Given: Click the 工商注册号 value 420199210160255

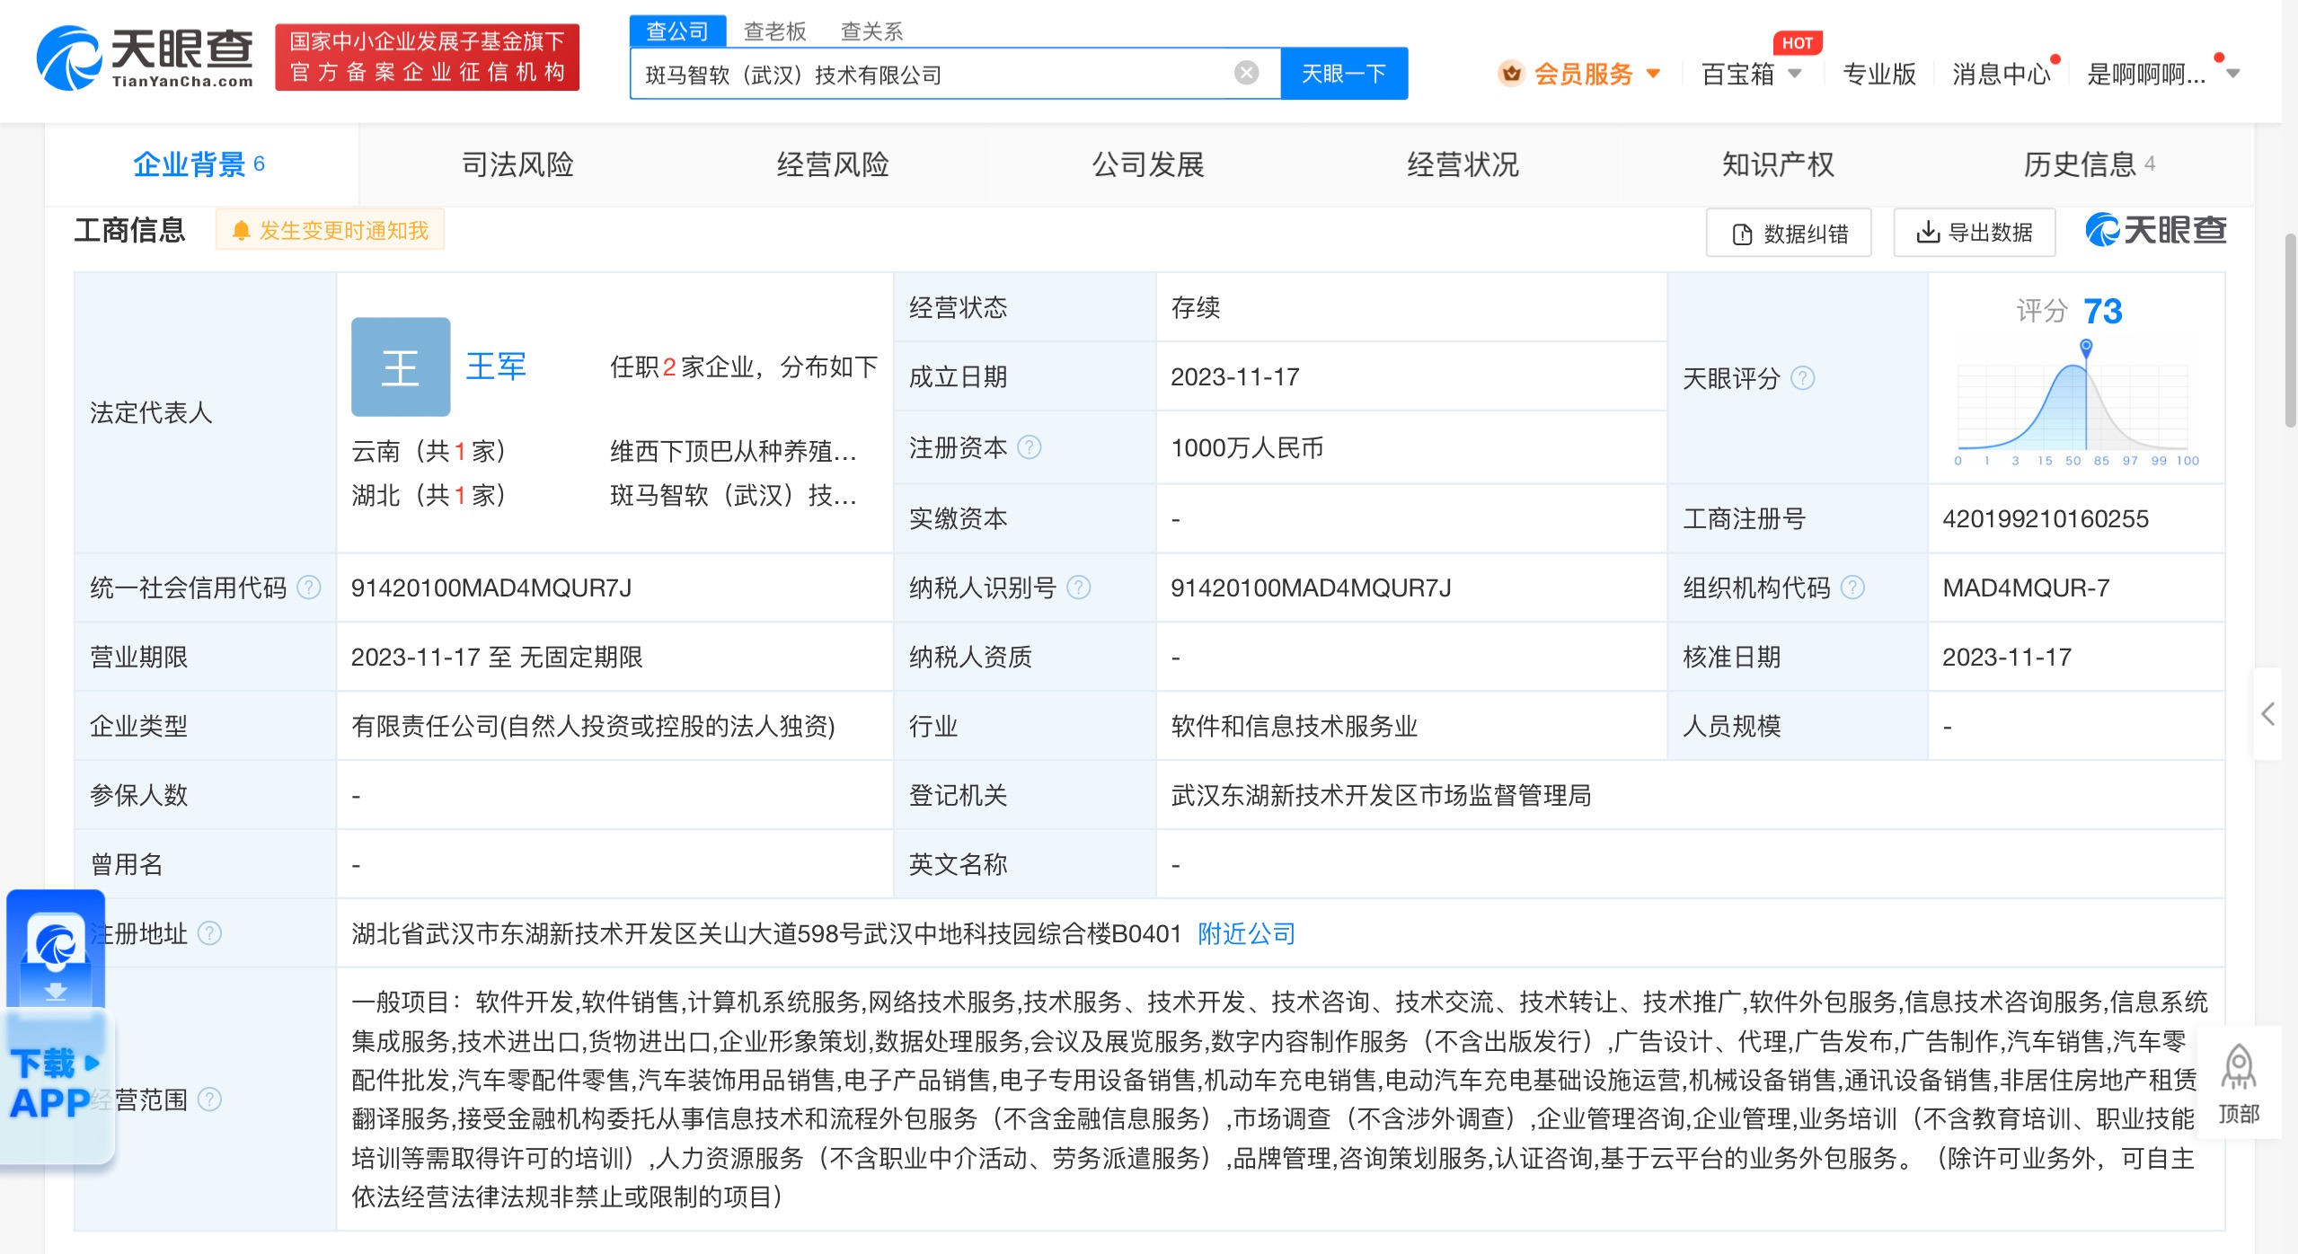Looking at the screenshot, I should 2045,518.
